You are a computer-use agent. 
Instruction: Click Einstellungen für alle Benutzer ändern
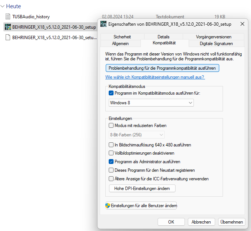point(141,205)
